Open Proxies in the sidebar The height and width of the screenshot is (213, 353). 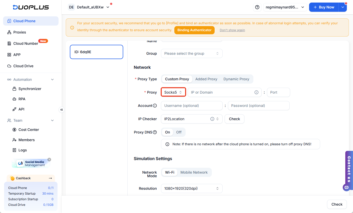(x=20, y=32)
